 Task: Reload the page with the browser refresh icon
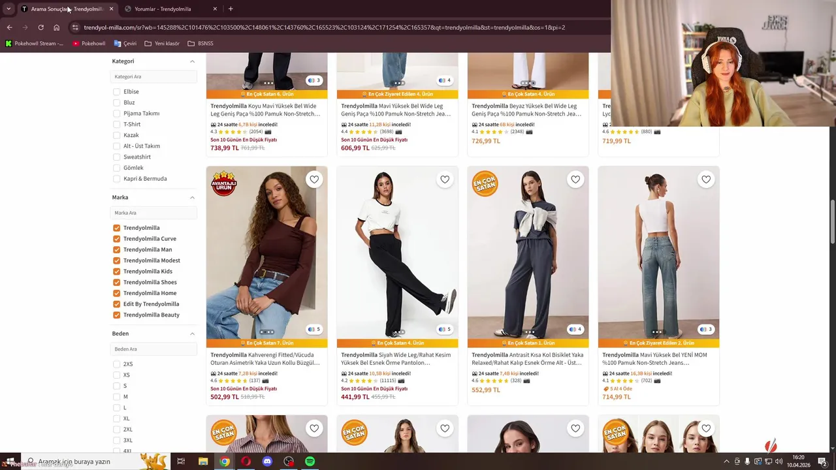click(40, 27)
